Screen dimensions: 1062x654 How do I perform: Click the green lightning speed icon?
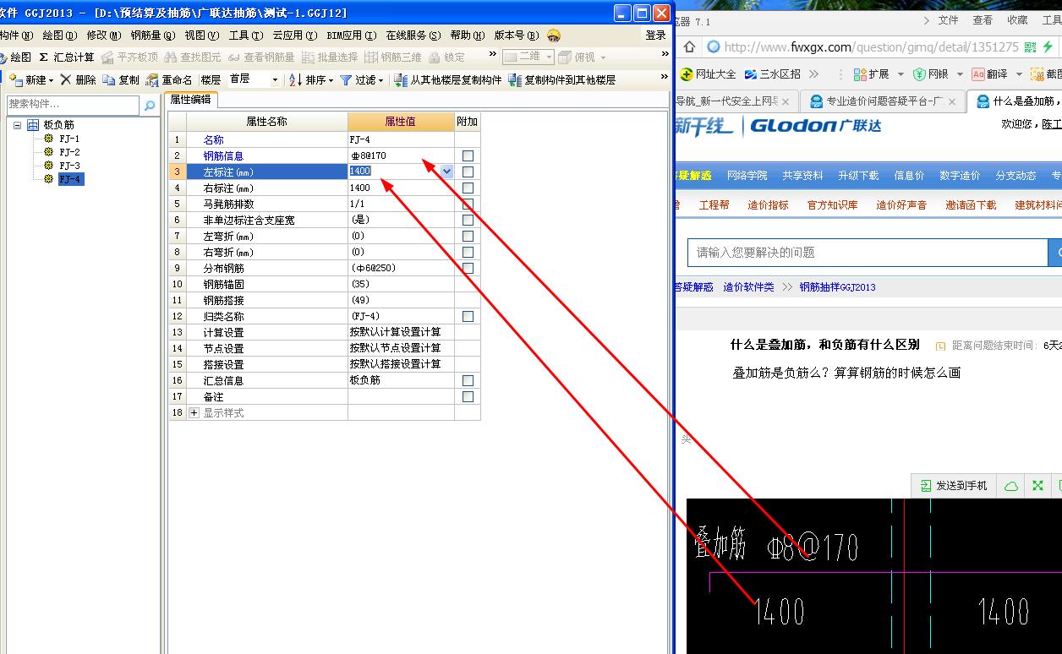1048,47
